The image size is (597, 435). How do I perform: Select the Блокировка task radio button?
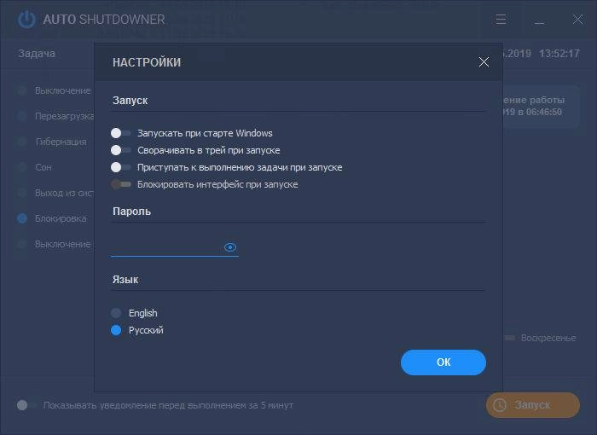[22, 218]
